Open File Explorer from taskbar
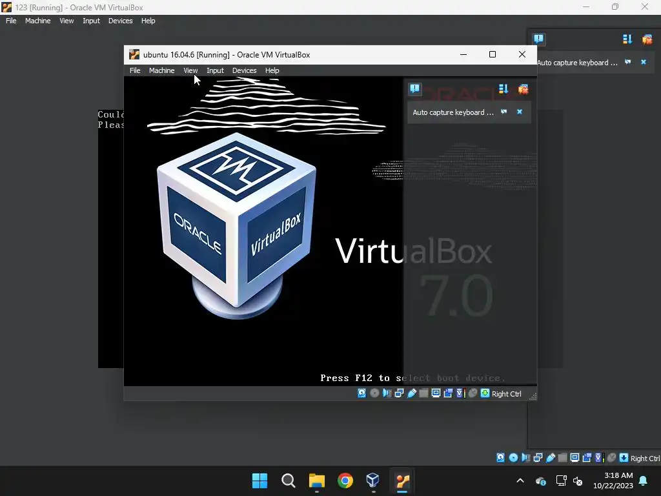This screenshot has width=661, height=496. [316, 480]
